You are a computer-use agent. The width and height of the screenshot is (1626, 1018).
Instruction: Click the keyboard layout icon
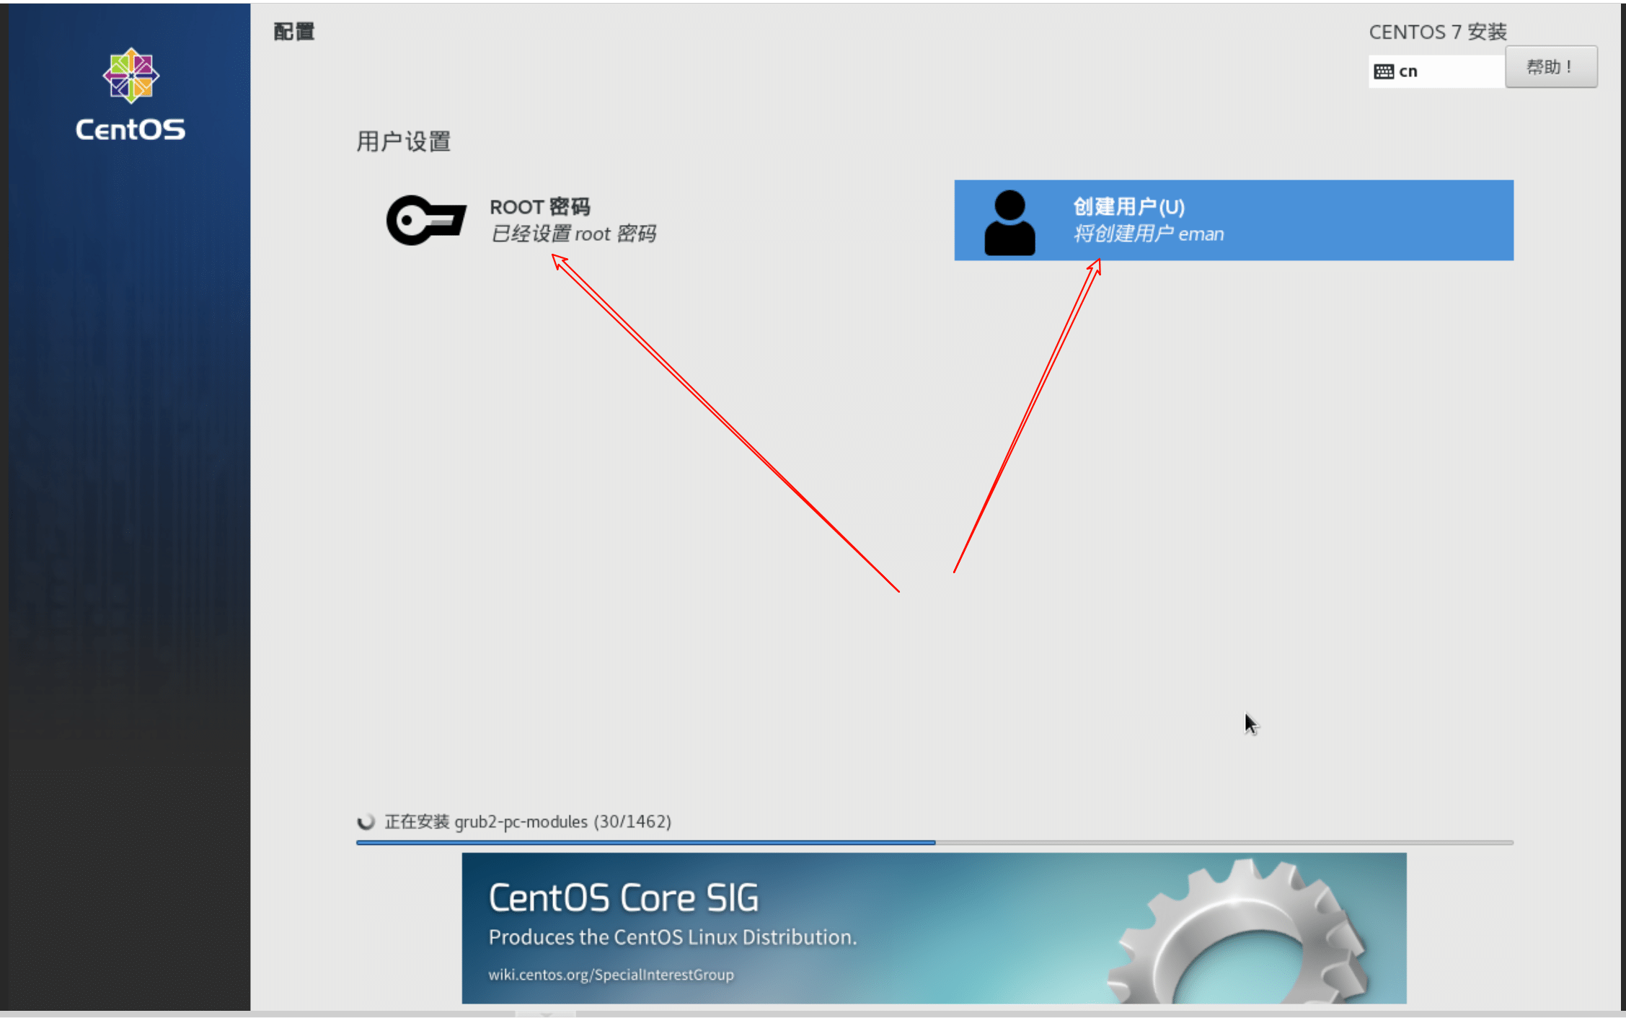coord(1383,71)
